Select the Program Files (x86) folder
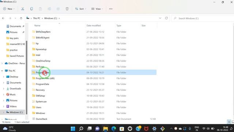Screen dimensions: 234x132 click(x=94, y=78)
